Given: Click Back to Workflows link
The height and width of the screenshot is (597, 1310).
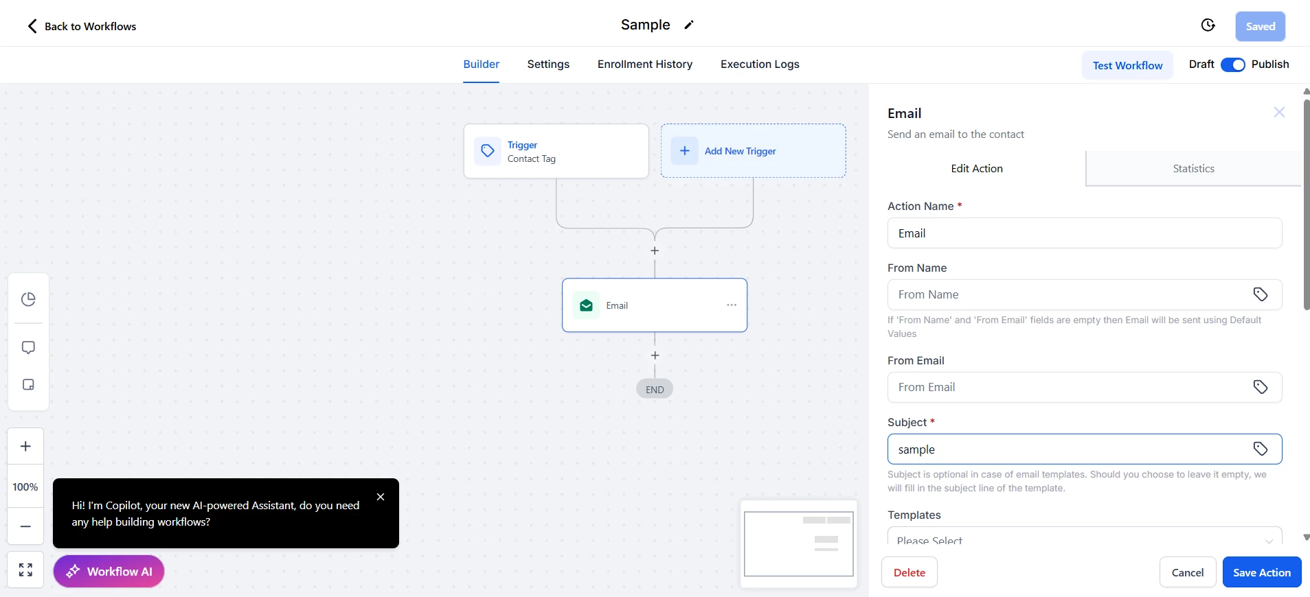Looking at the screenshot, I should tap(90, 26).
